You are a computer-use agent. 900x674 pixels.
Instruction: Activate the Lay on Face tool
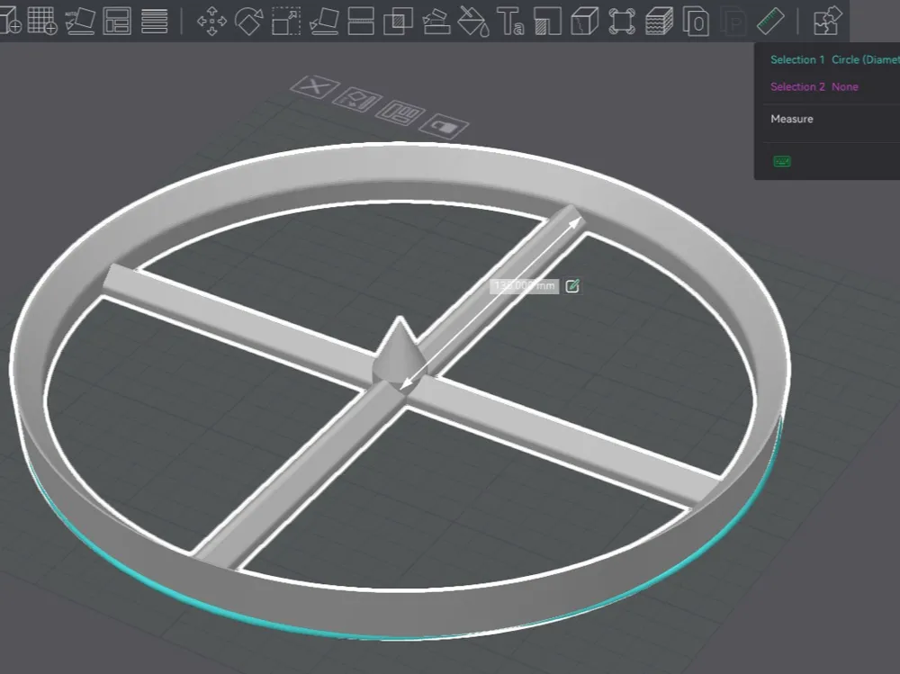(x=324, y=22)
